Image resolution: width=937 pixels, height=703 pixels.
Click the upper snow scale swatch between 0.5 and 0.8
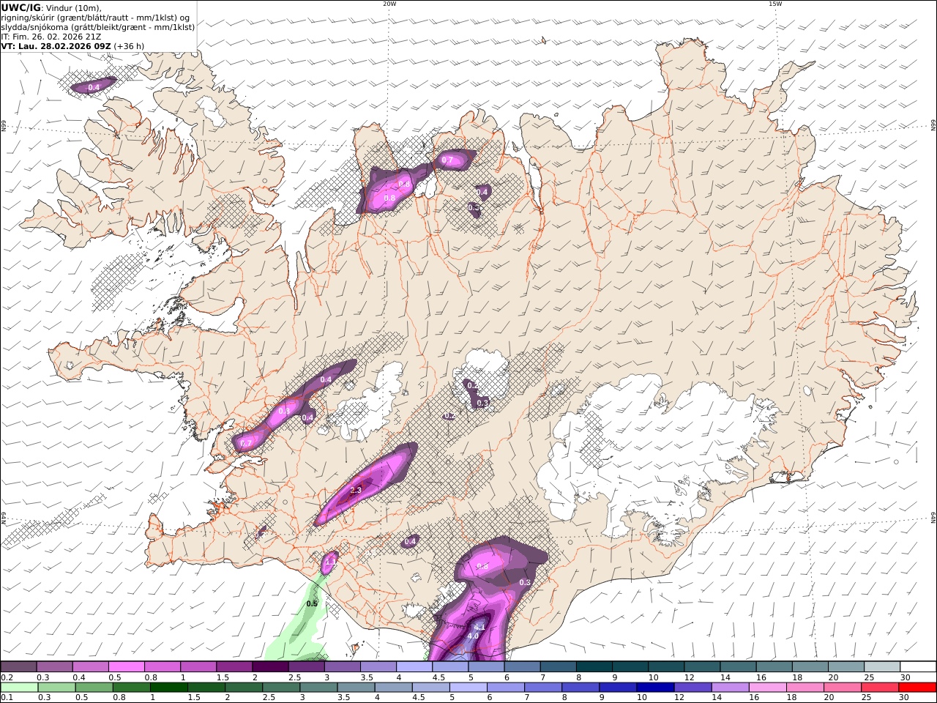[126, 667]
